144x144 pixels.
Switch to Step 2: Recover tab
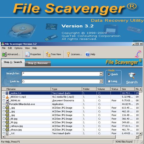[38, 63]
